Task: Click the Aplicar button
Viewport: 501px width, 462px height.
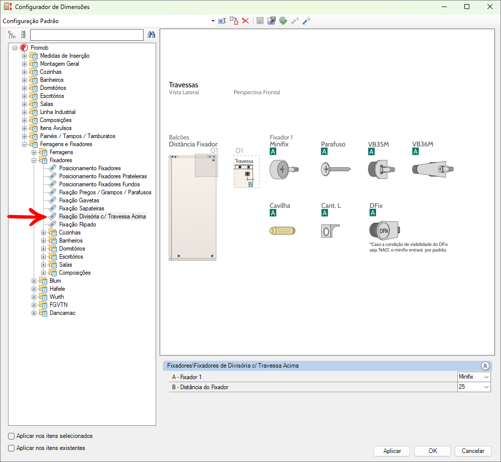Action: 392,451
